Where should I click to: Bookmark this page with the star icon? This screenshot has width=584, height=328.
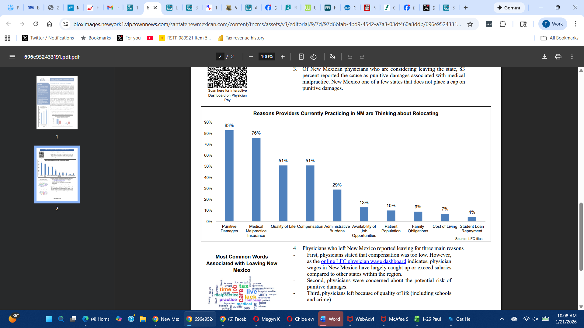470,24
